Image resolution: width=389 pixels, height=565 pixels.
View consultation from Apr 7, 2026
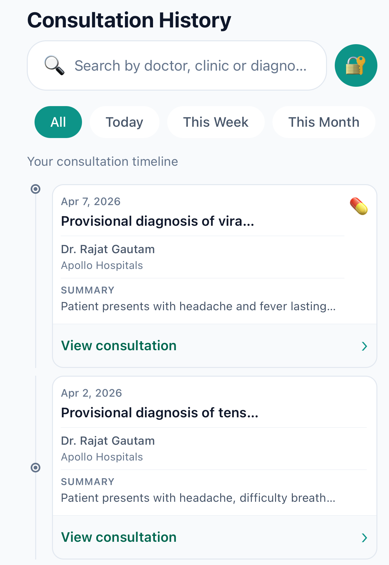point(119,346)
